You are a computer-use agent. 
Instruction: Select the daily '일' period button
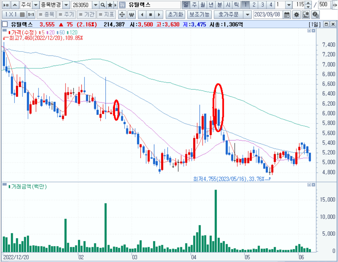tap(186, 5)
